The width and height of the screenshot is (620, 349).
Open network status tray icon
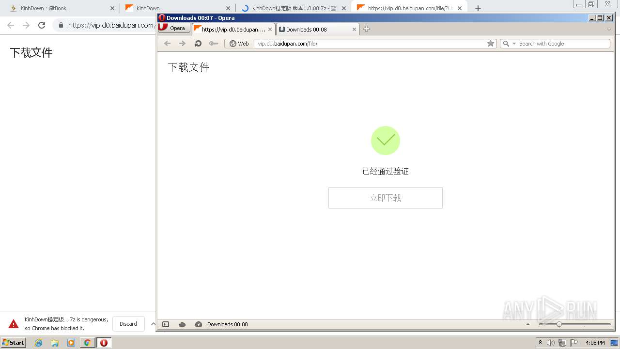point(562,343)
